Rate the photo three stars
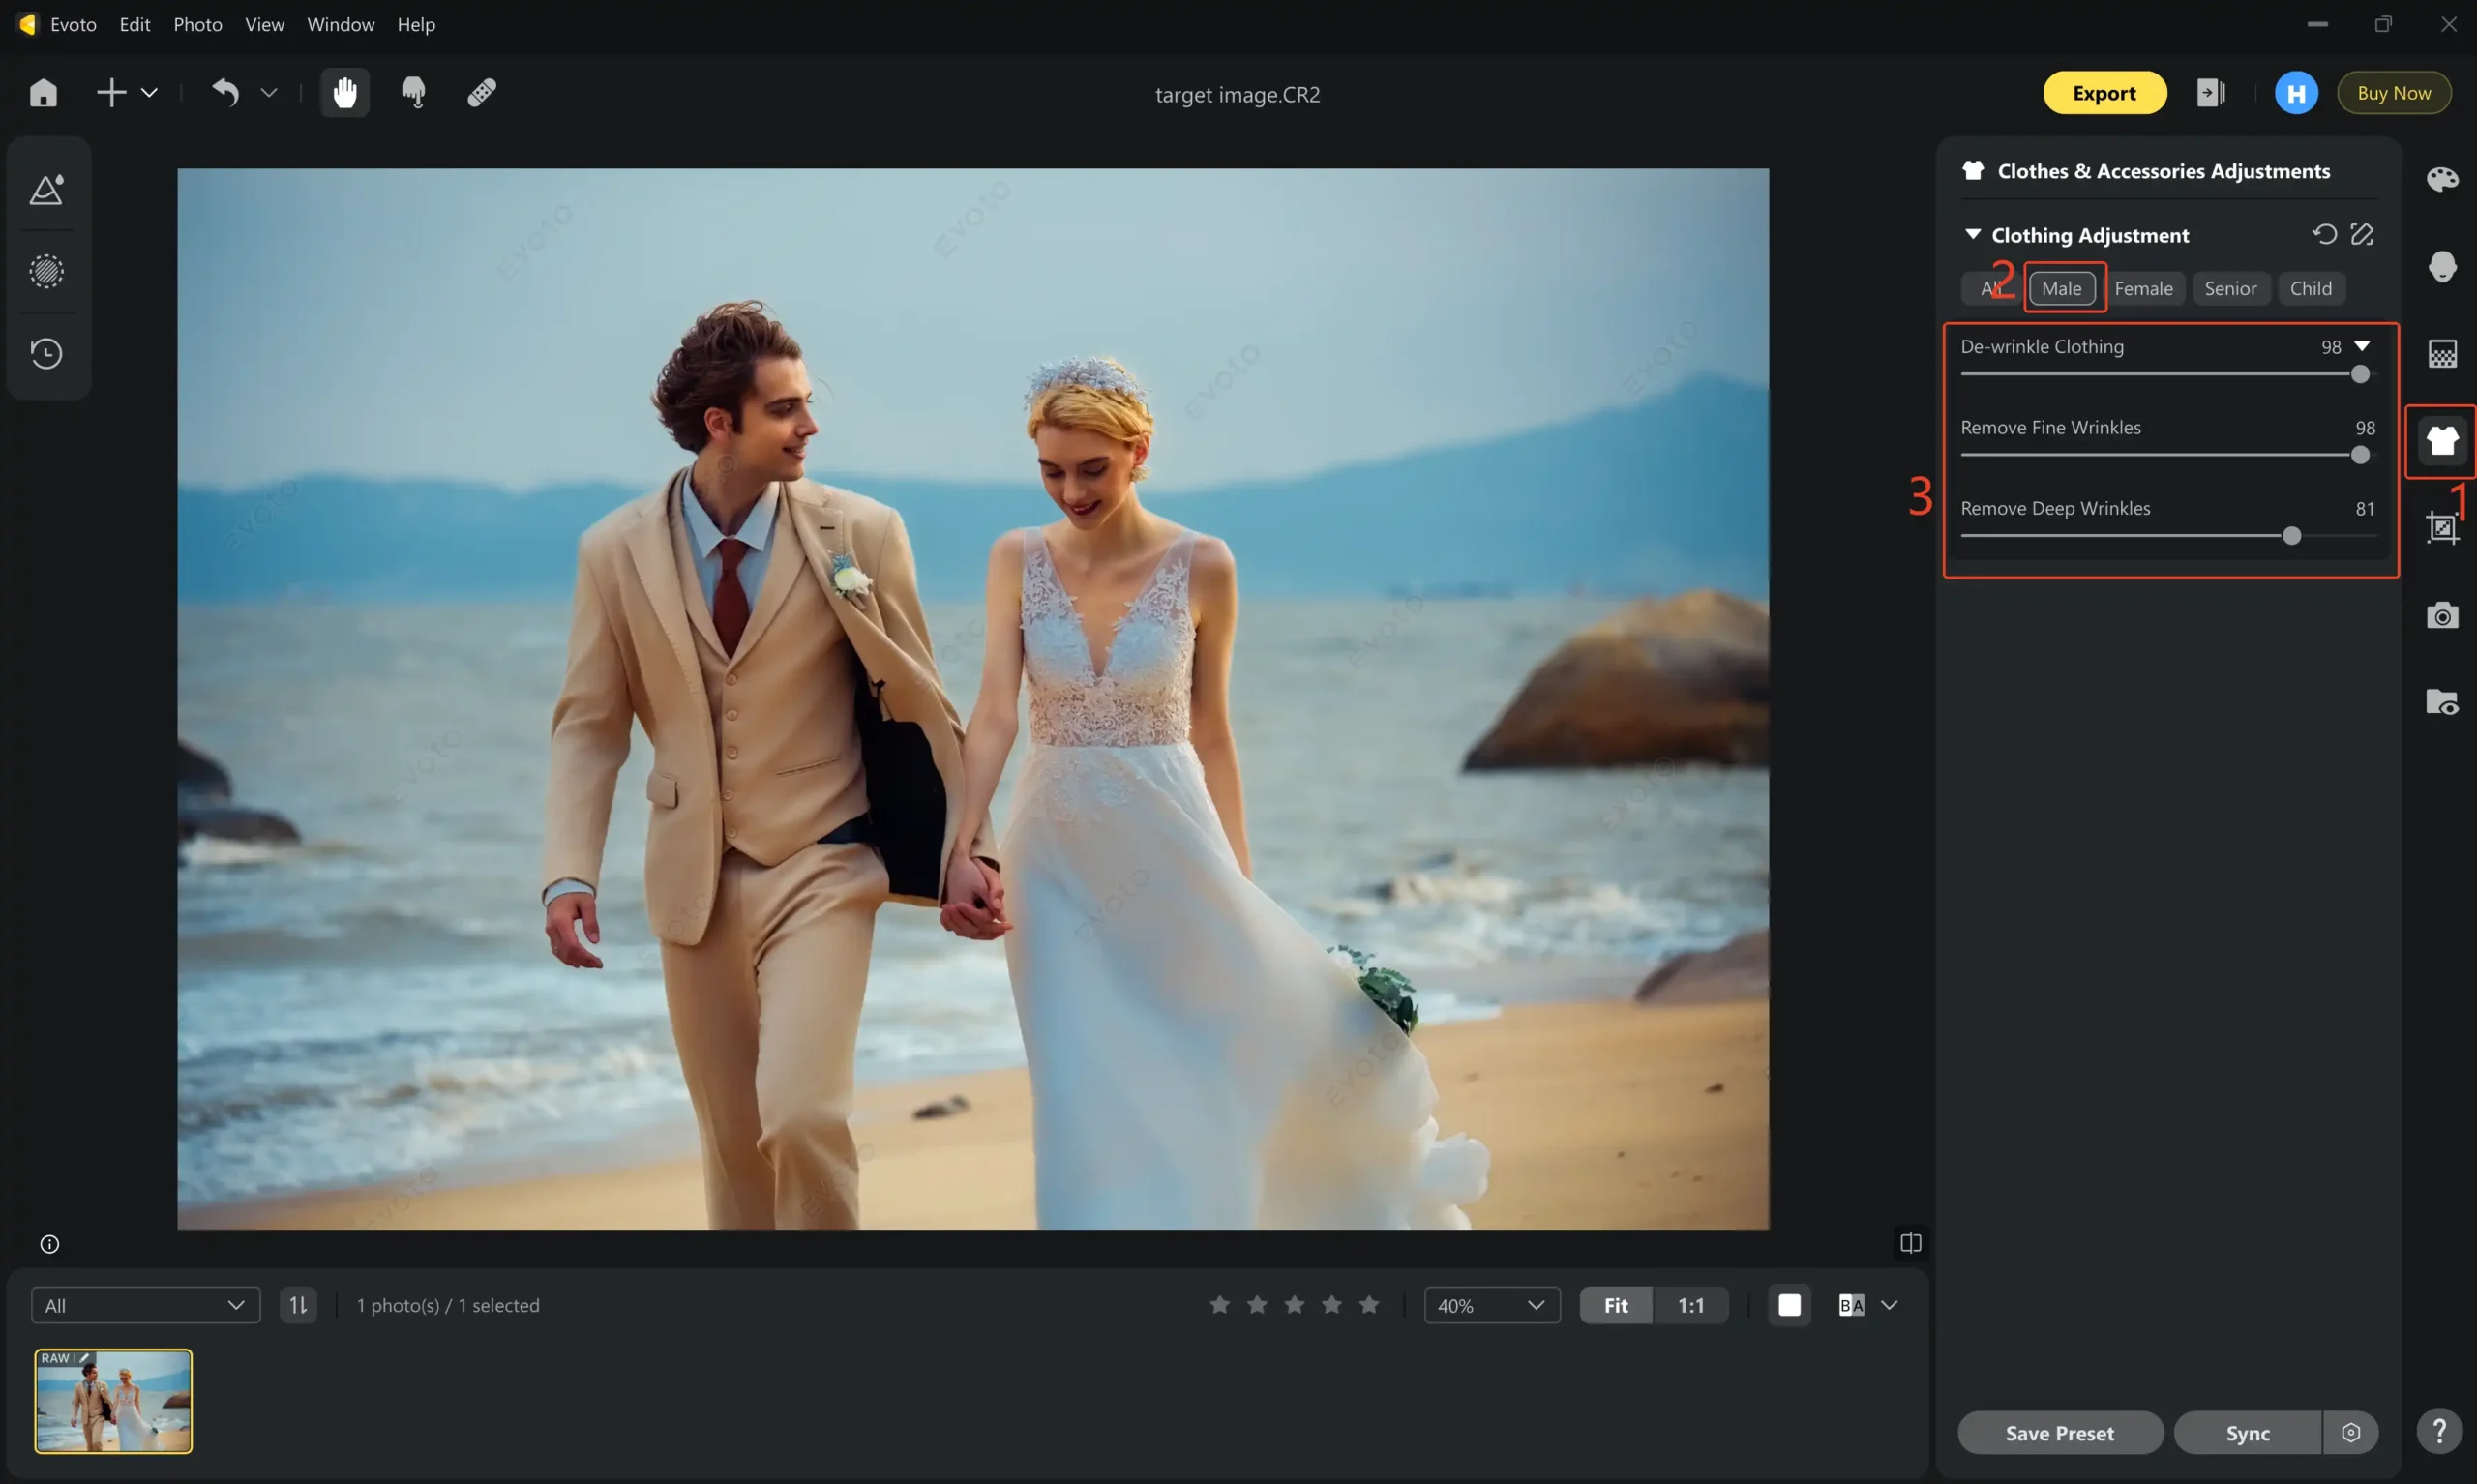 coord(1294,1305)
